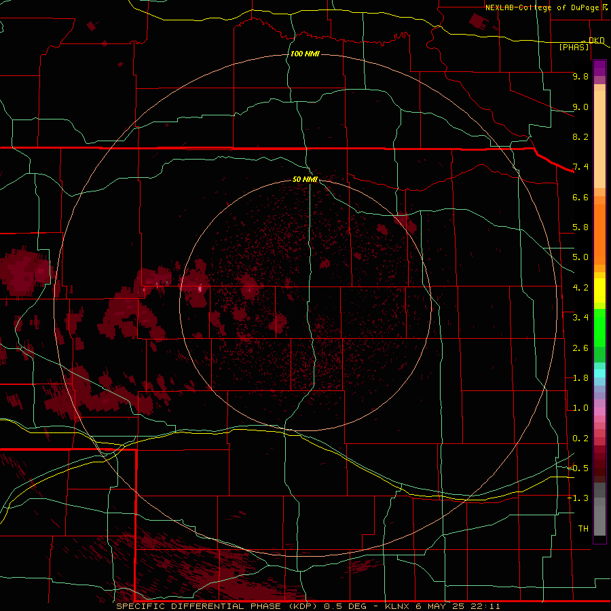Click the orange segment of the color bar
The width and height of the screenshot is (611, 611).
pyautogui.click(x=599, y=234)
